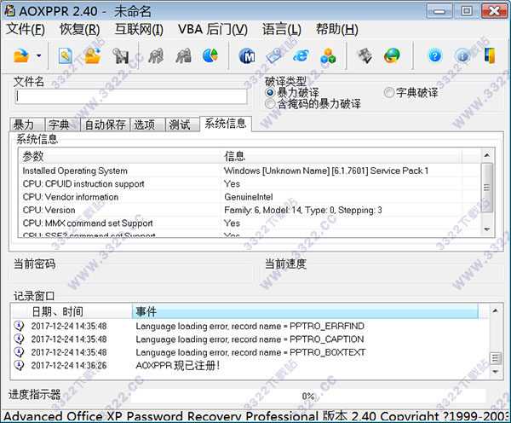Screen dimensions: 511x423
Task: Open the 互联网(I) menu
Action: pos(139,29)
